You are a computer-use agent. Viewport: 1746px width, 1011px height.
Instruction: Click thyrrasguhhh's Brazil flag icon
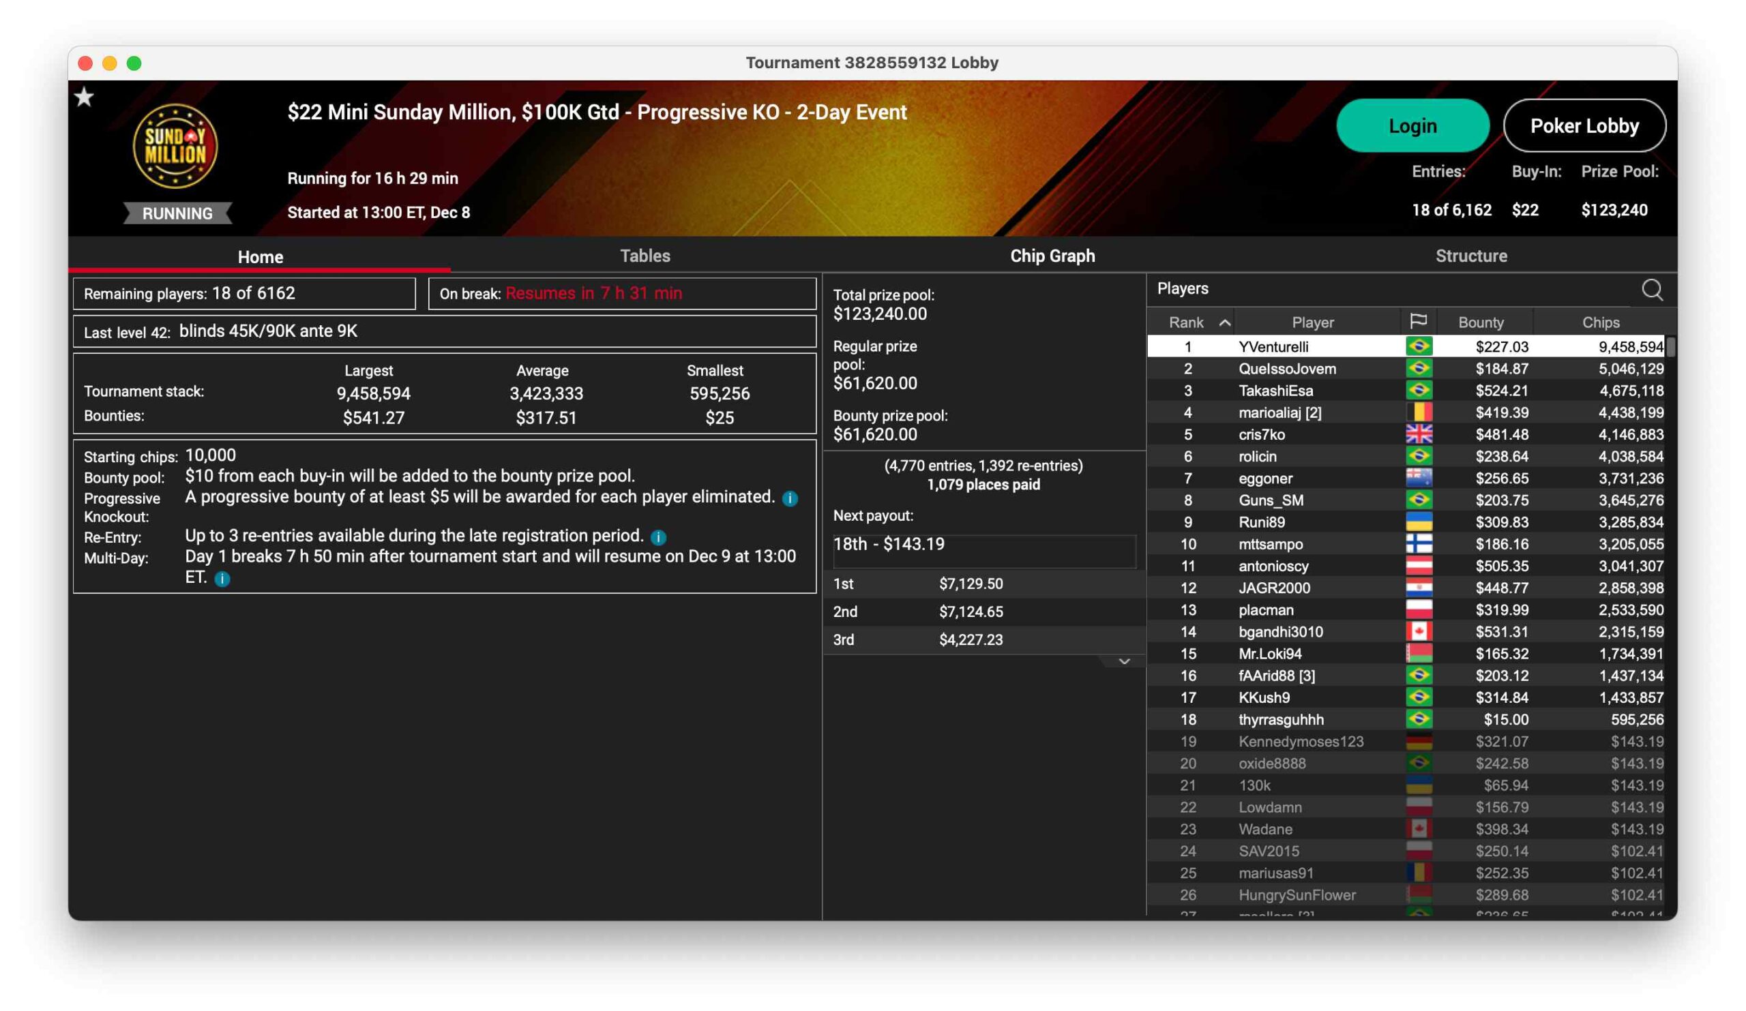tap(1419, 719)
